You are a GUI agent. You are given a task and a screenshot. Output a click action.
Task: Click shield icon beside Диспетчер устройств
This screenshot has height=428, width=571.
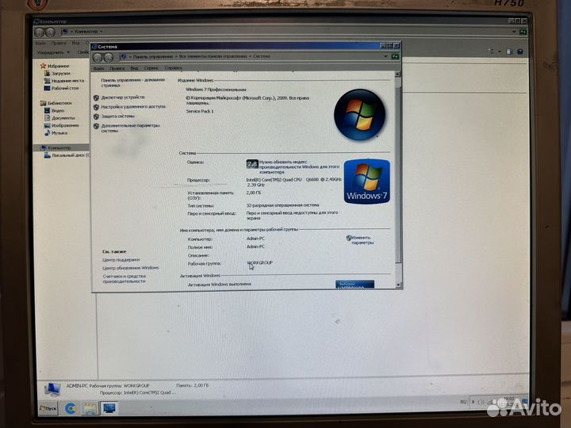(96, 97)
